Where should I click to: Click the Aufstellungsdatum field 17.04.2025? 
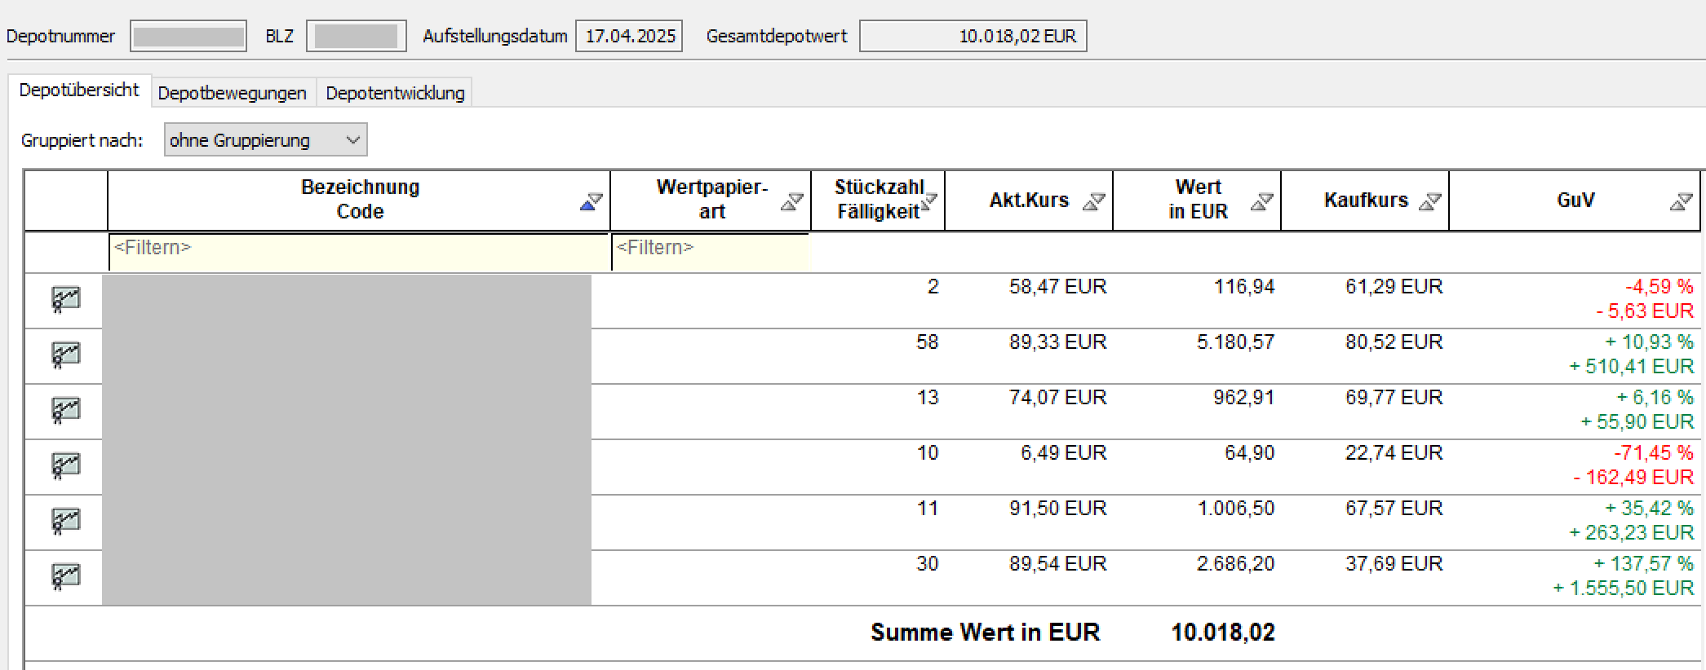(x=629, y=36)
